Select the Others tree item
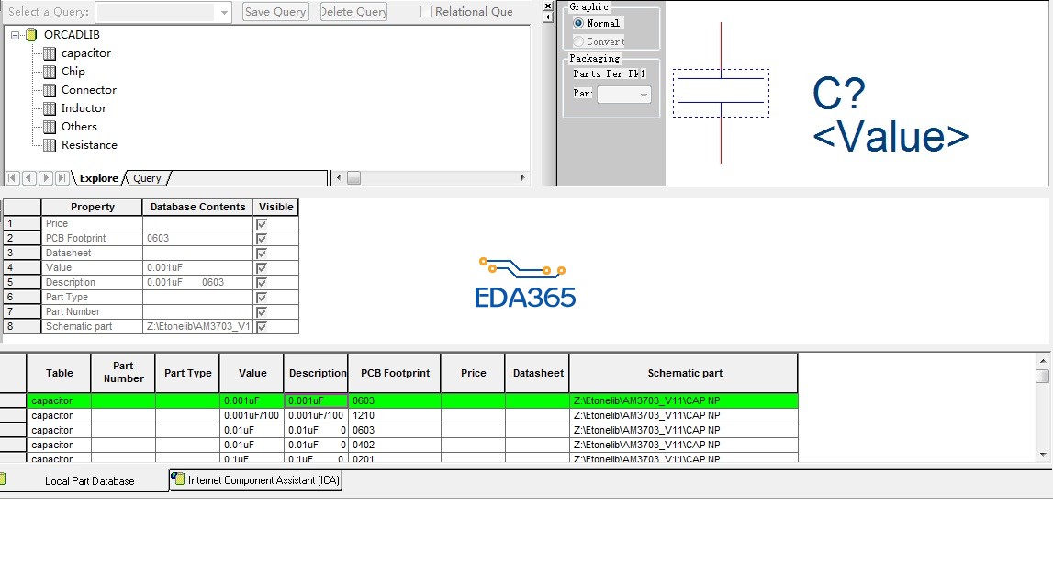 79,127
